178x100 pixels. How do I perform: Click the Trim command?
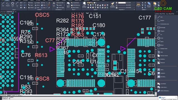[x=43, y=3]
